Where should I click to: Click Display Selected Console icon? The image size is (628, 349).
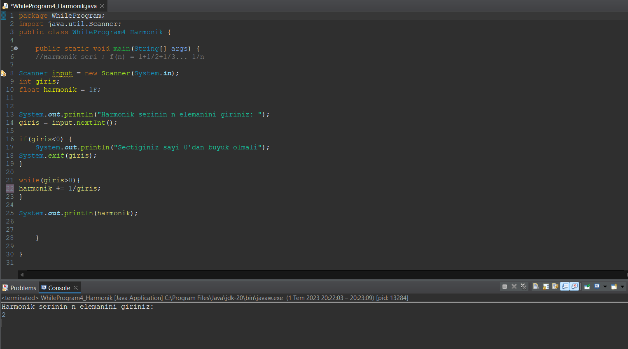click(597, 286)
